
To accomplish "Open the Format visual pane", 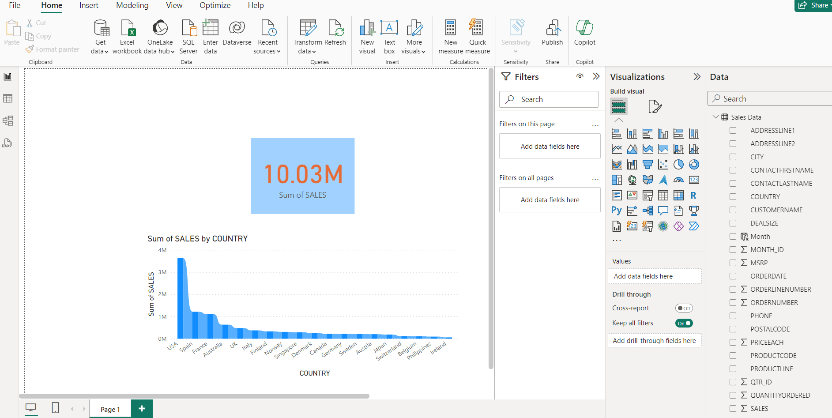I will (x=656, y=106).
